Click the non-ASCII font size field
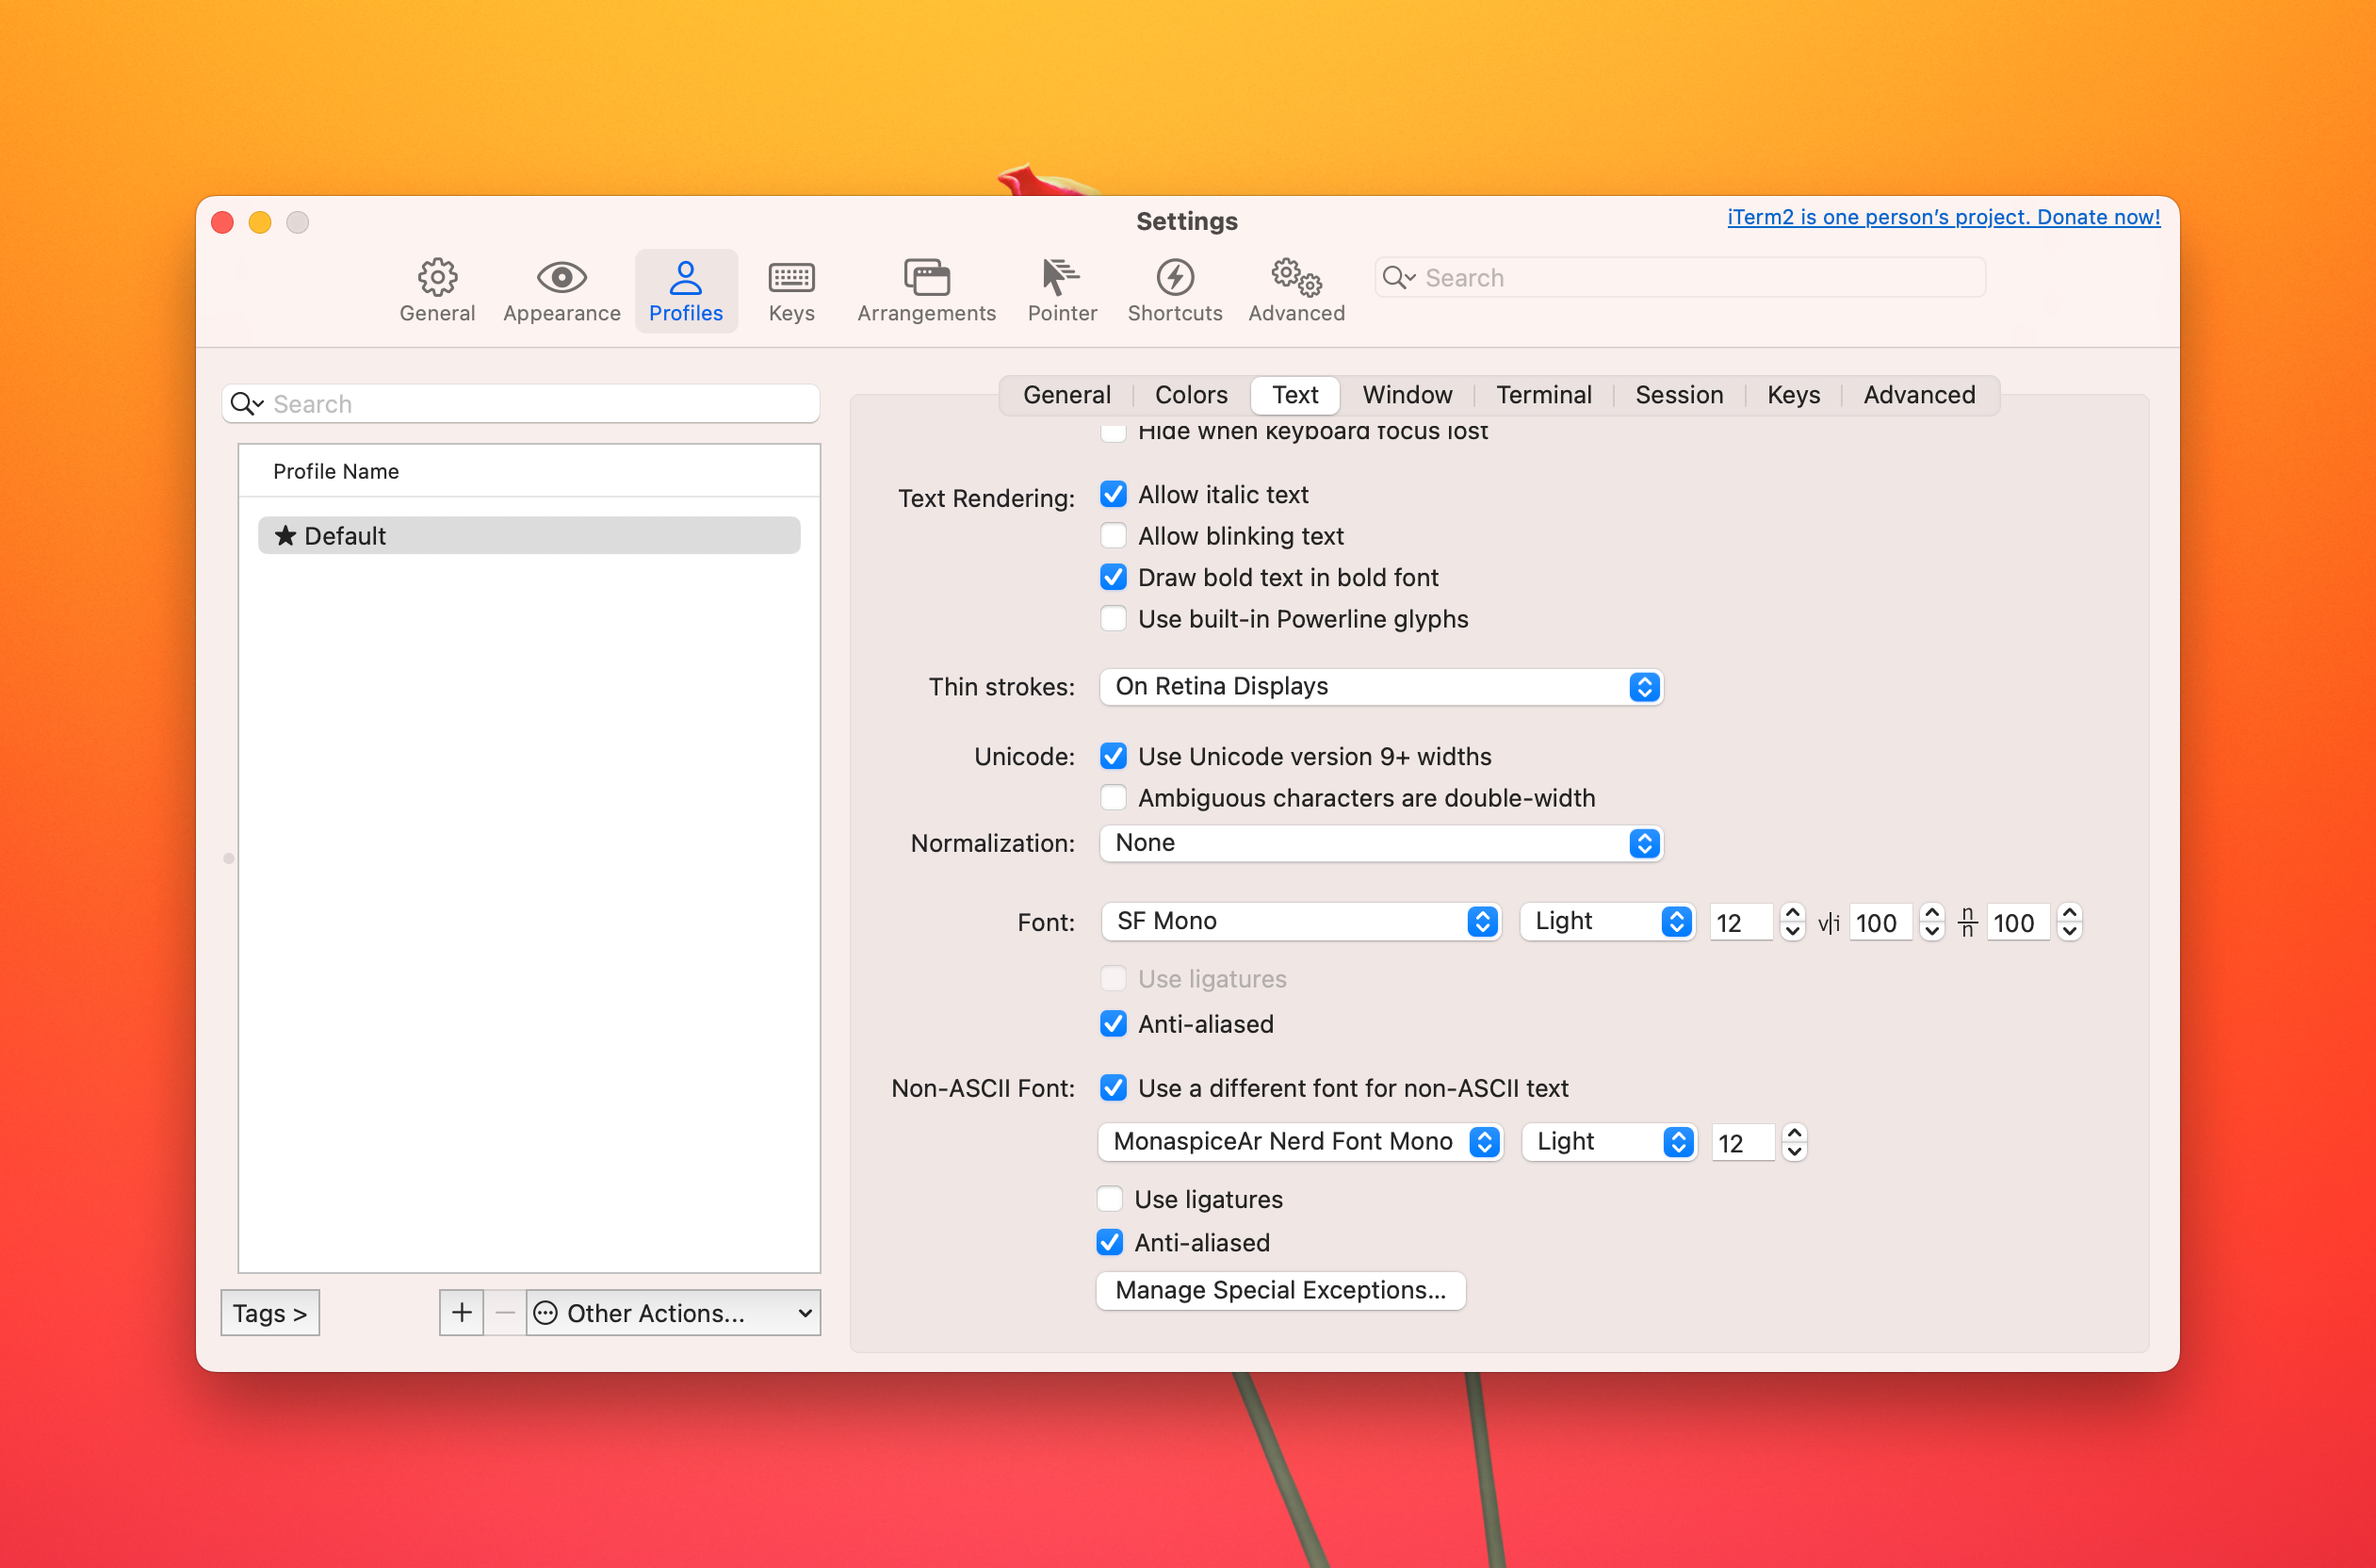This screenshot has width=2376, height=1568. [1742, 1142]
